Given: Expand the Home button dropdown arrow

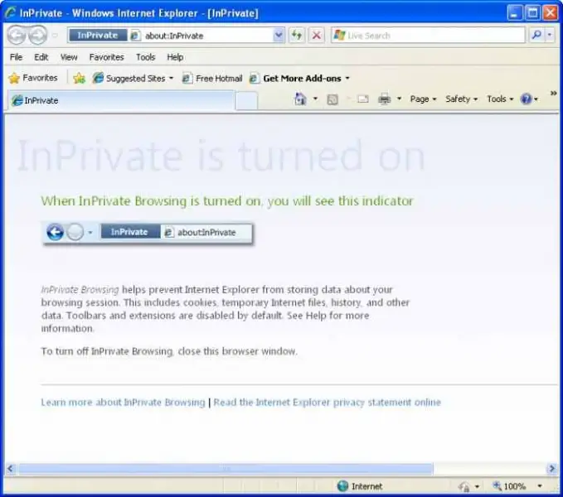Looking at the screenshot, I should tap(315, 99).
